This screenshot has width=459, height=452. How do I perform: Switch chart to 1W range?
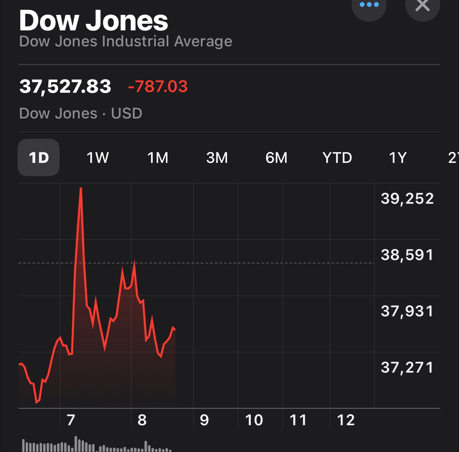[98, 157]
